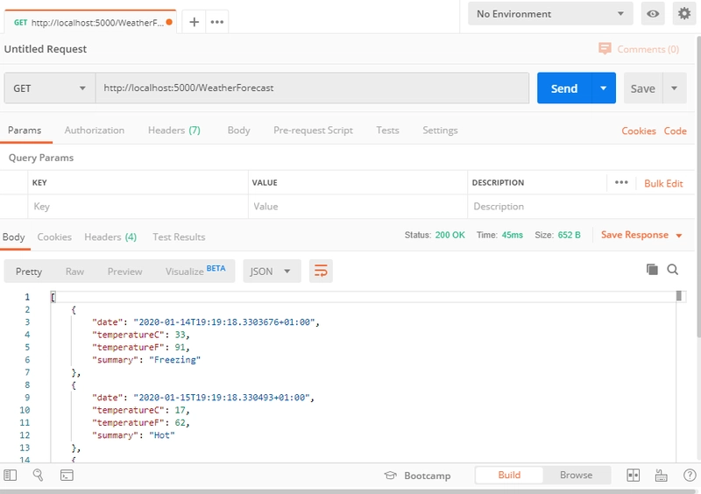Click the query param Value field
Image resolution: width=701 pixels, height=494 pixels.
pyautogui.click(x=358, y=207)
